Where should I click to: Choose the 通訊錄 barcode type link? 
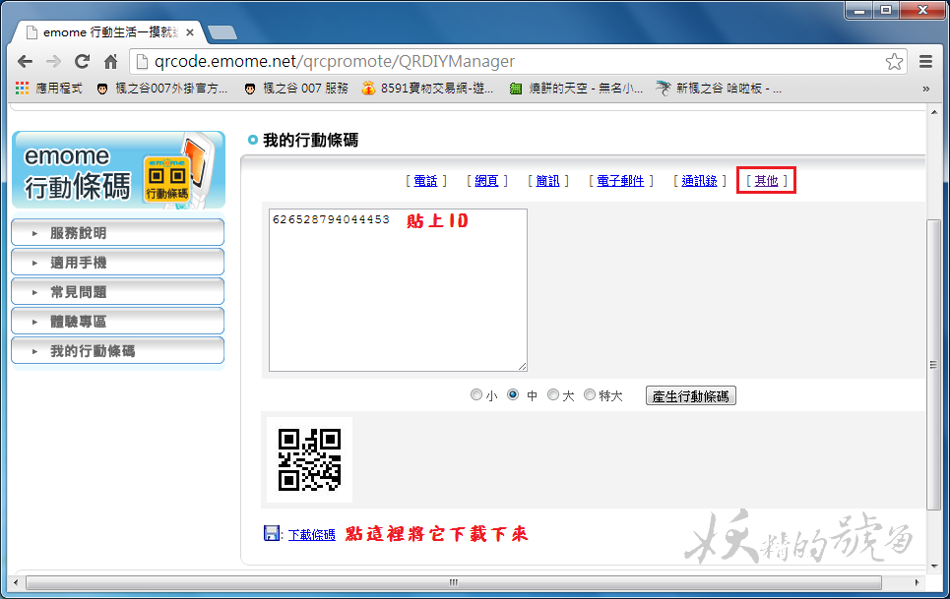(x=699, y=181)
